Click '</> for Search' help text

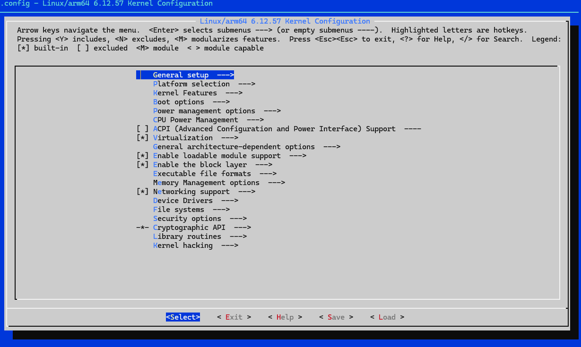[x=491, y=39]
